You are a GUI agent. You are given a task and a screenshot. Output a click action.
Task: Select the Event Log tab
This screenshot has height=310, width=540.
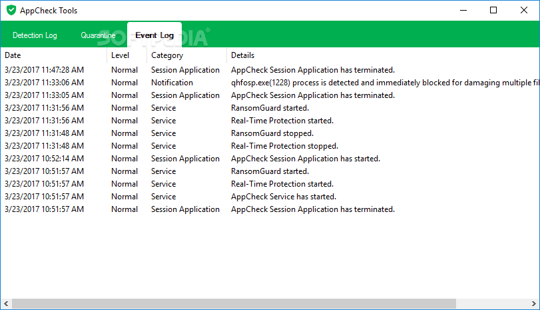point(154,35)
